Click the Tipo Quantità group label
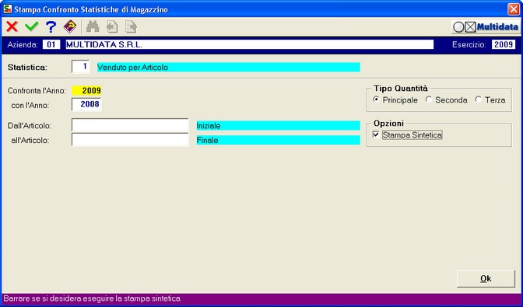Viewport: 523px width, 307px height. point(400,89)
